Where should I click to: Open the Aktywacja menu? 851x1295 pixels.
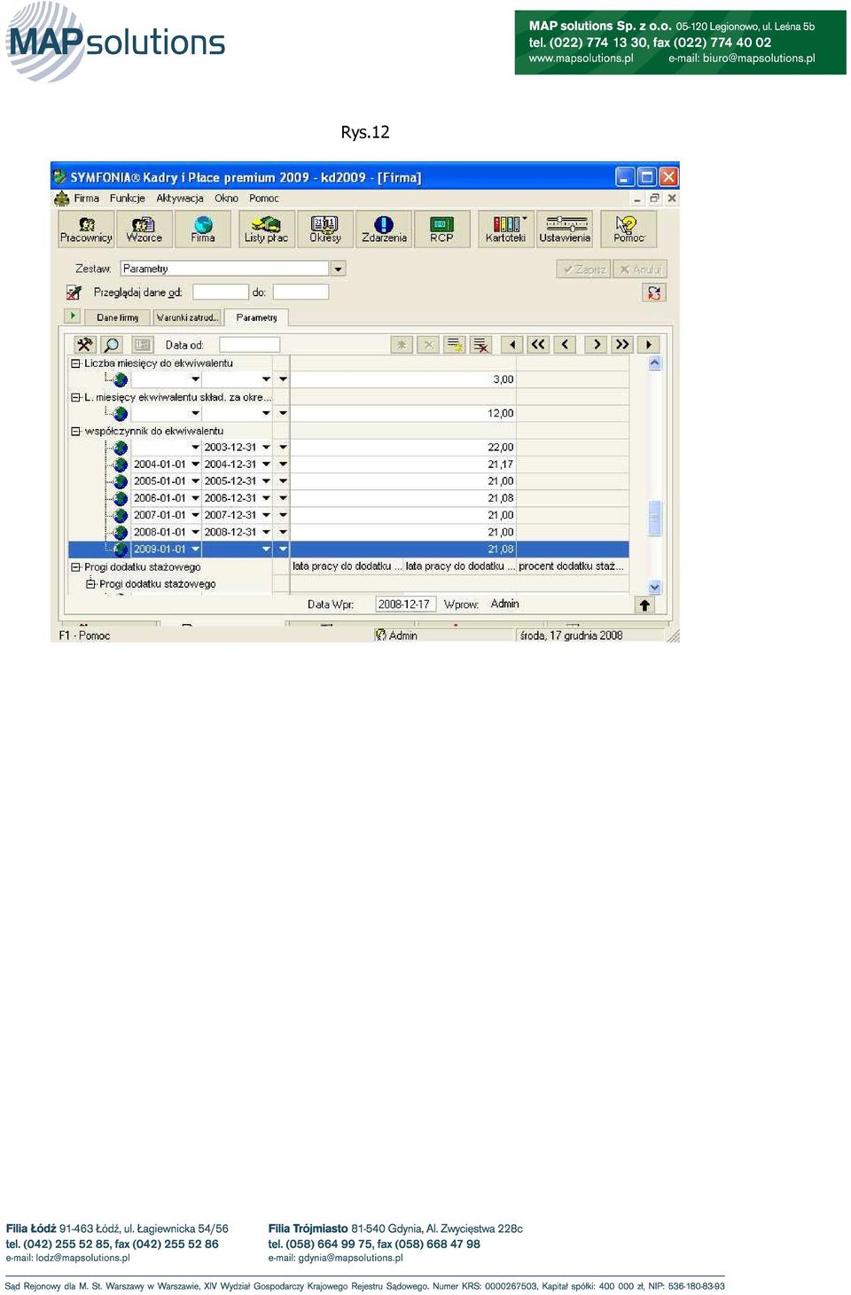180,199
